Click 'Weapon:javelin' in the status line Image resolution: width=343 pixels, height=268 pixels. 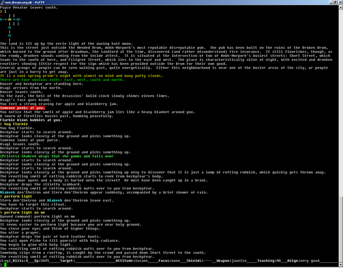point(231,261)
